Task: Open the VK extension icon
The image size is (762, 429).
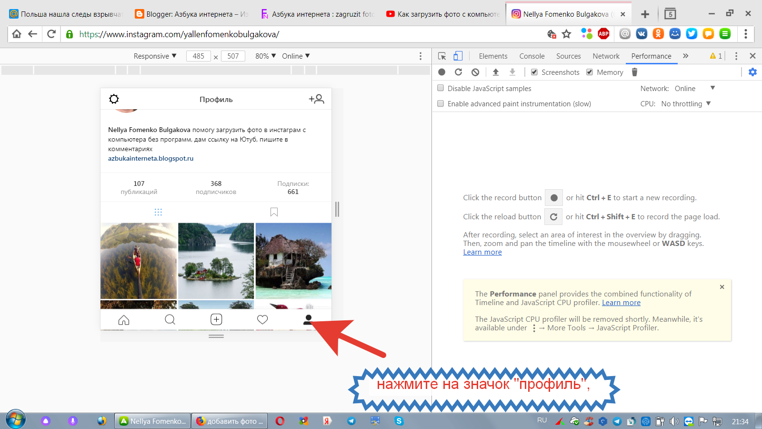Action: pyautogui.click(x=642, y=33)
